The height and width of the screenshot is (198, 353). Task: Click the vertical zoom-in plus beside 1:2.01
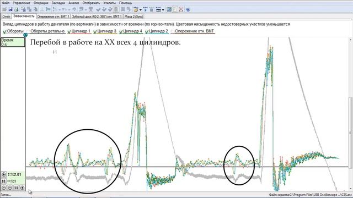point(4,174)
